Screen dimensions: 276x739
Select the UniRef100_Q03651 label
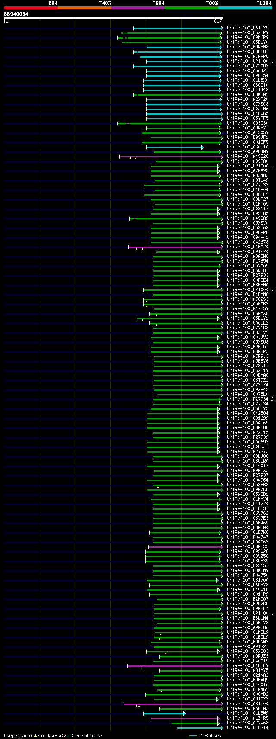[248, 566]
